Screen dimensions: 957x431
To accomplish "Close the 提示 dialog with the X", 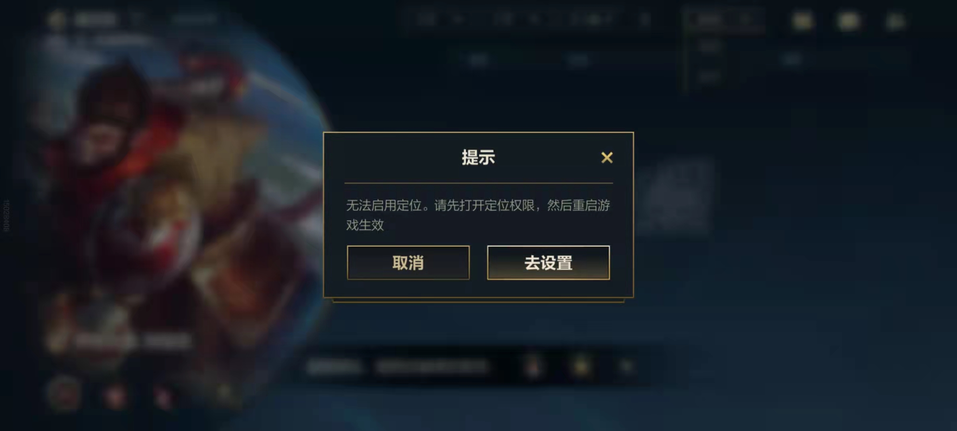I will coord(607,158).
